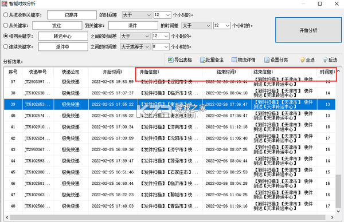Select the 连续关键字 radio option
Screen dimensions: 344x222
[6, 46]
